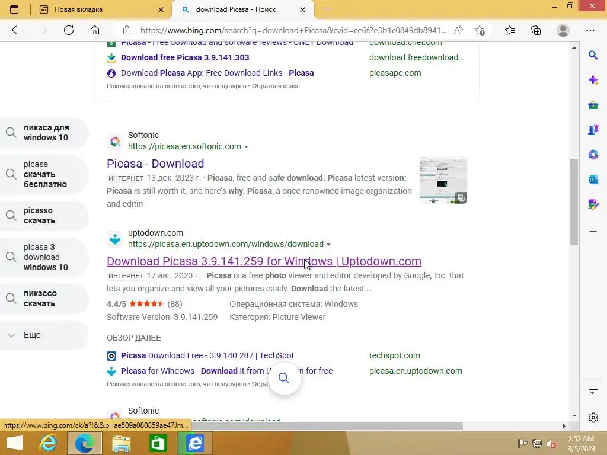Click 'download.freedownload...' domain text

416,57
